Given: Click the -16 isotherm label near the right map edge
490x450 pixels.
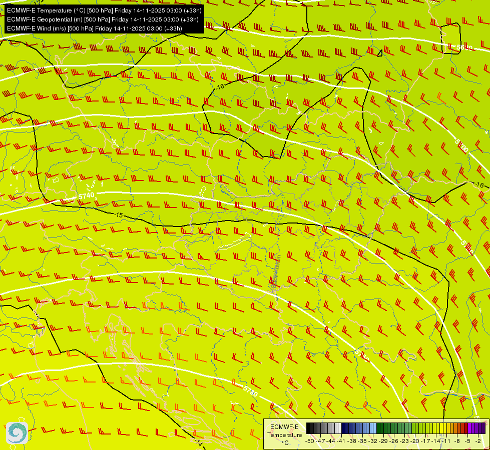Looking at the screenshot, I should click(x=479, y=185).
